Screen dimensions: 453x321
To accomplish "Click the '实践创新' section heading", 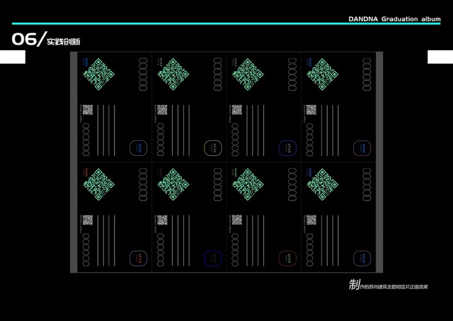I will point(64,42).
